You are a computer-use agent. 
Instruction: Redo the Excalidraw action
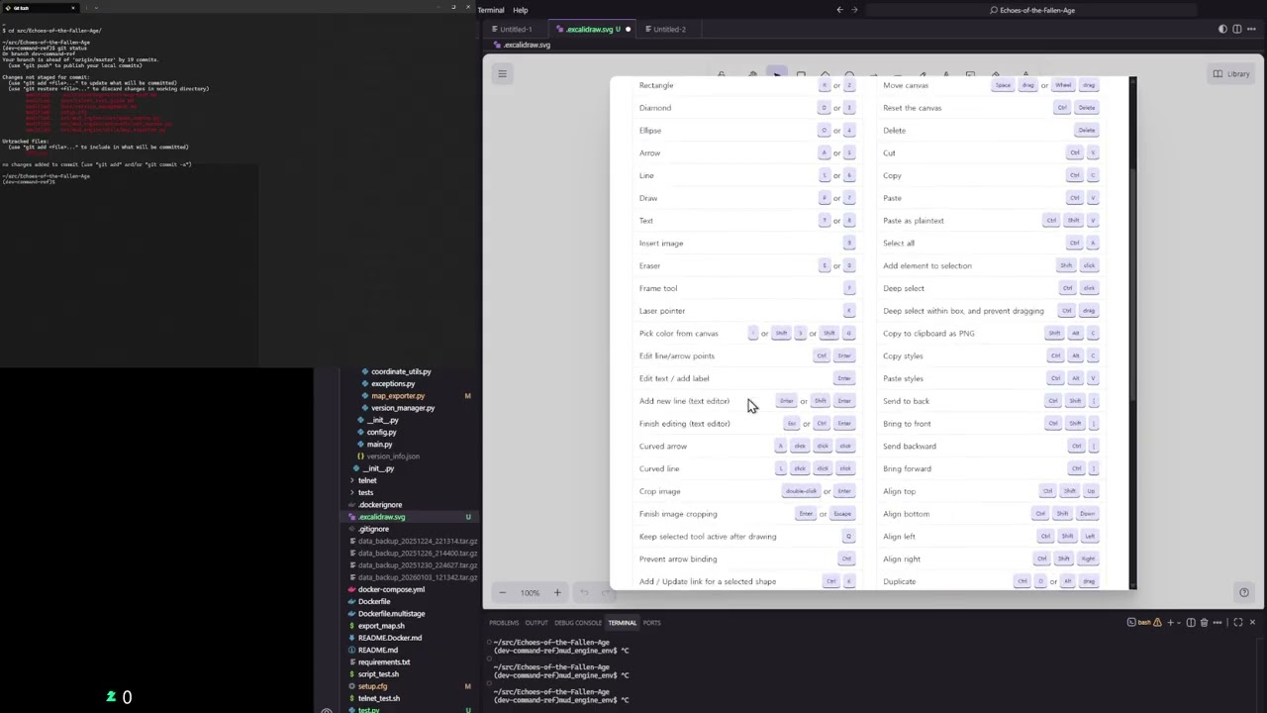pos(606,592)
